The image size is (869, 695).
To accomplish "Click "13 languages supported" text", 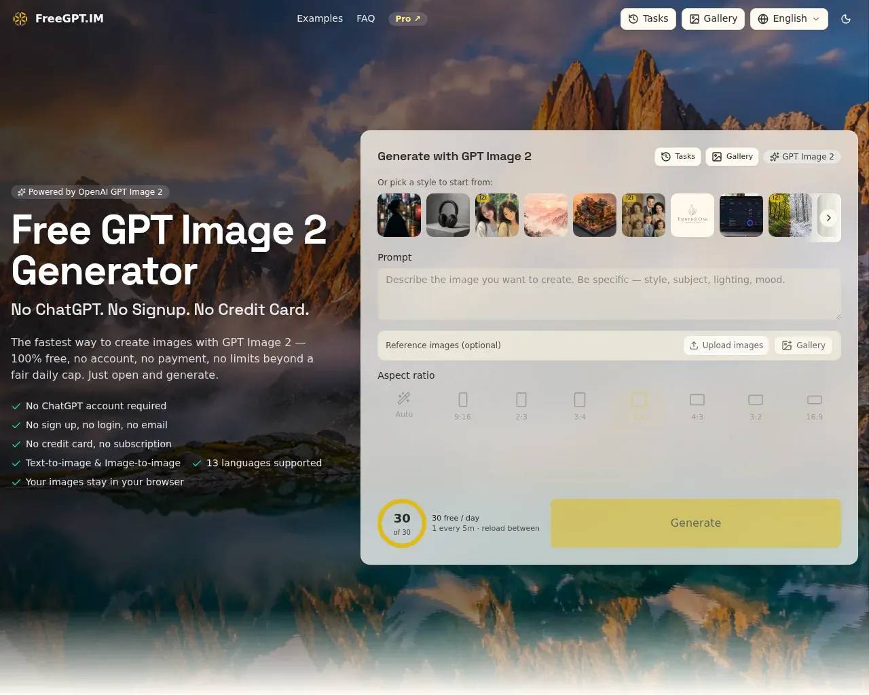I will [264, 463].
